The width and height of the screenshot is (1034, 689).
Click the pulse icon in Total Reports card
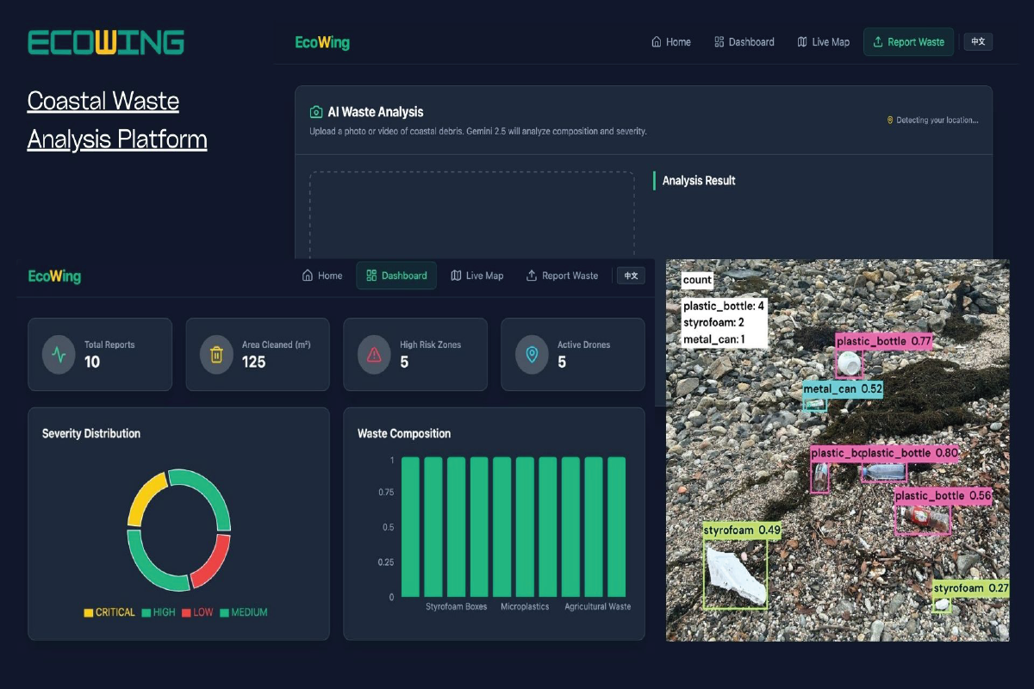pos(59,355)
